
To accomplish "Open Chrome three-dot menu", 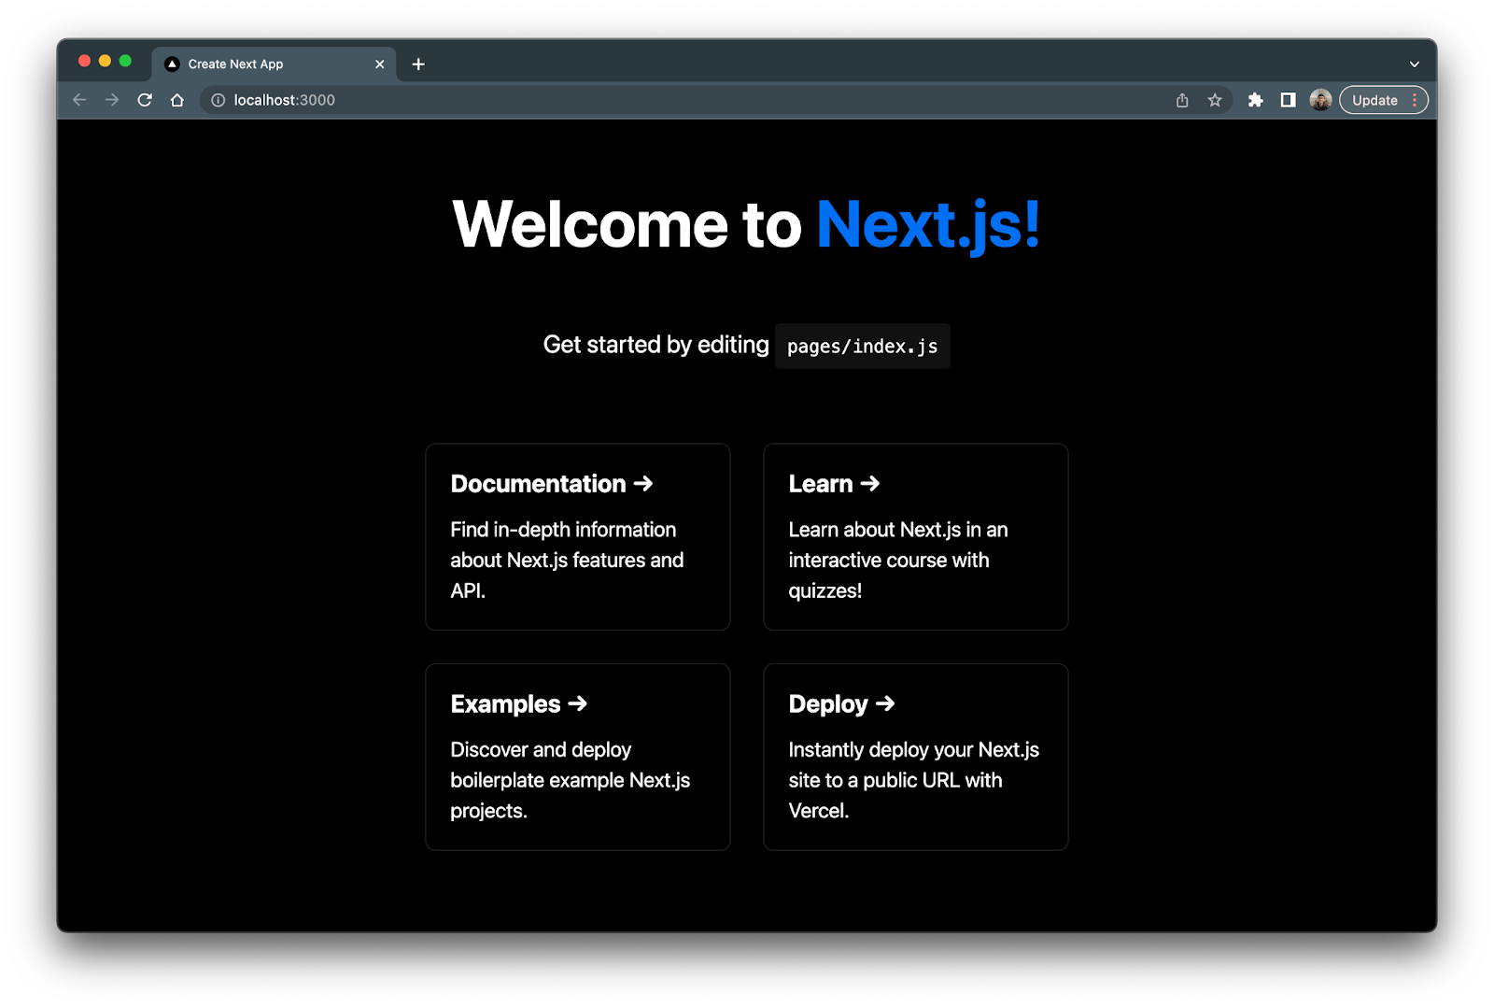I will [1415, 100].
